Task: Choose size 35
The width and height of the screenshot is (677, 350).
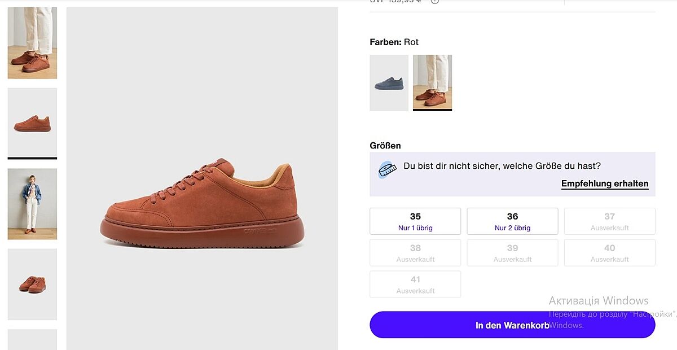Action: tap(415, 221)
